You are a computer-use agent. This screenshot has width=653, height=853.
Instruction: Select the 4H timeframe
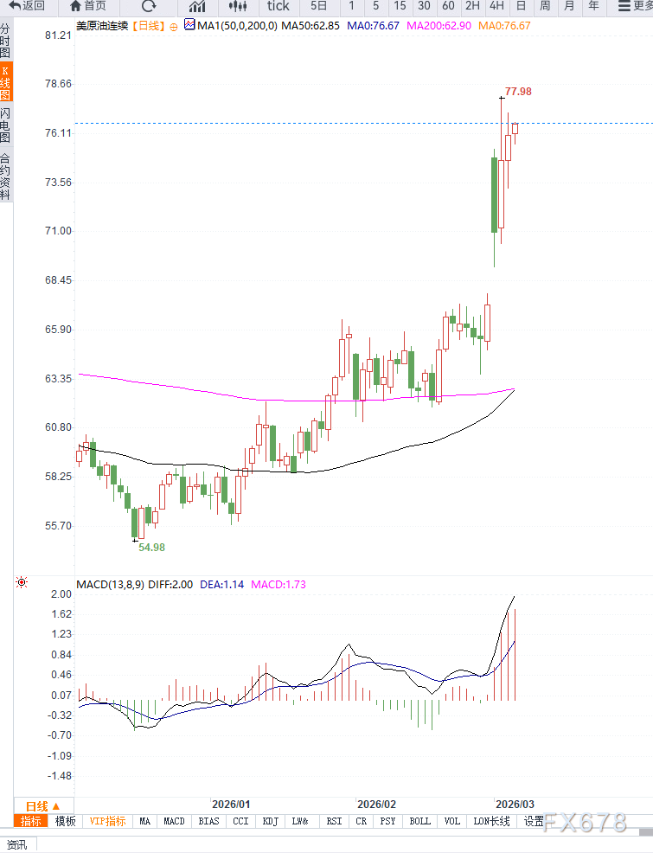(x=496, y=6)
